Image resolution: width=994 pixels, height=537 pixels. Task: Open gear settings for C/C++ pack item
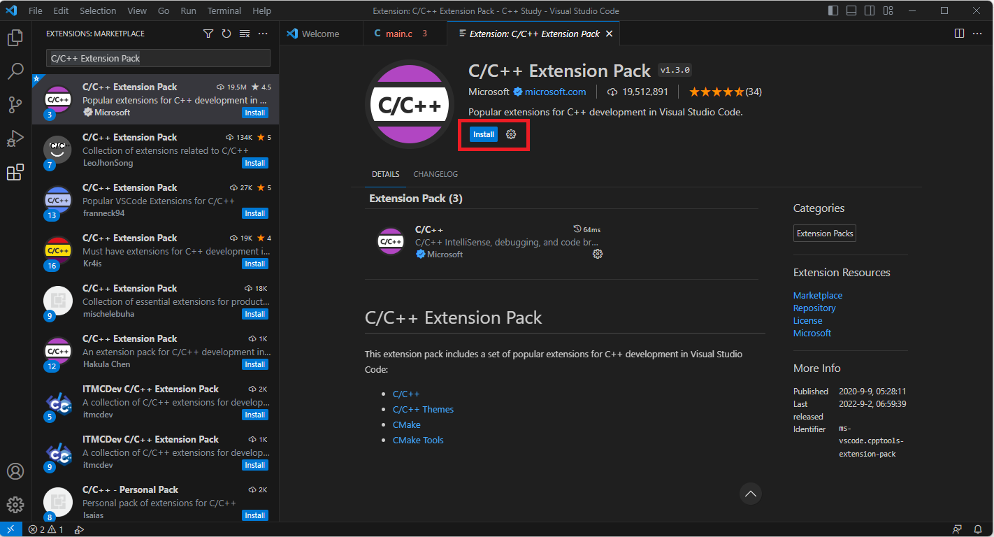coord(598,254)
